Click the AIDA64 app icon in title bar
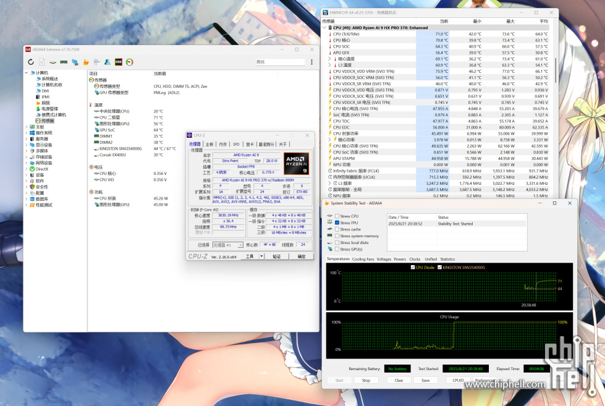 coord(28,49)
